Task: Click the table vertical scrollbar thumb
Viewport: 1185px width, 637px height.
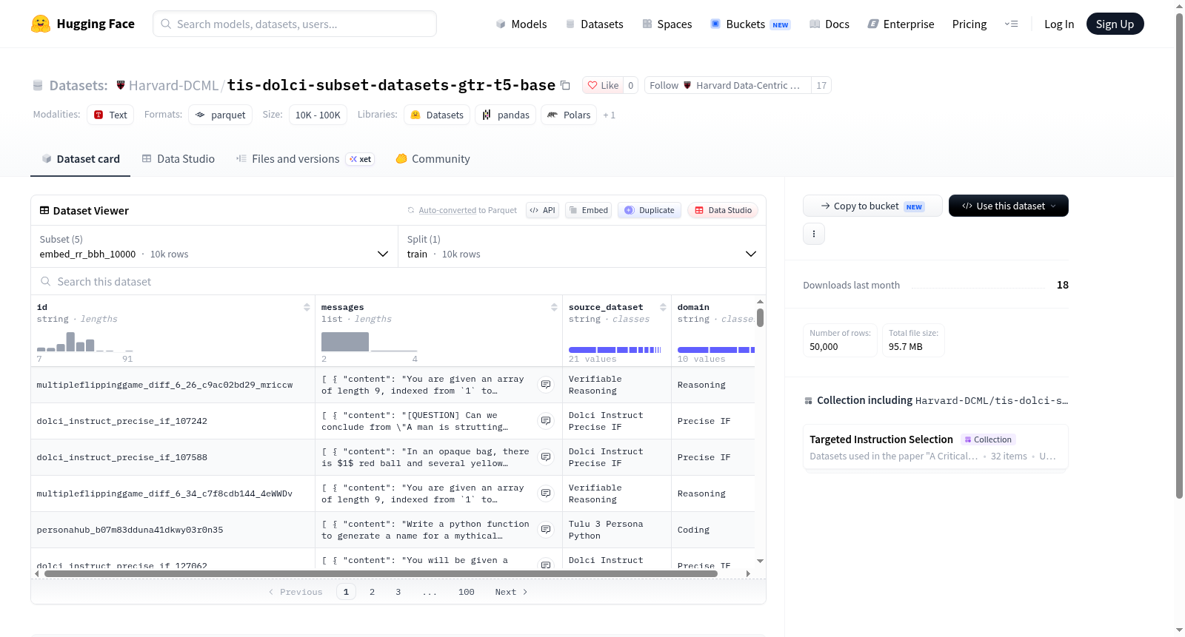Action: [760, 318]
